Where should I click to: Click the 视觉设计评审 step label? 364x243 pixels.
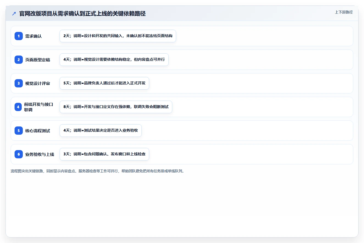pos(38,83)
